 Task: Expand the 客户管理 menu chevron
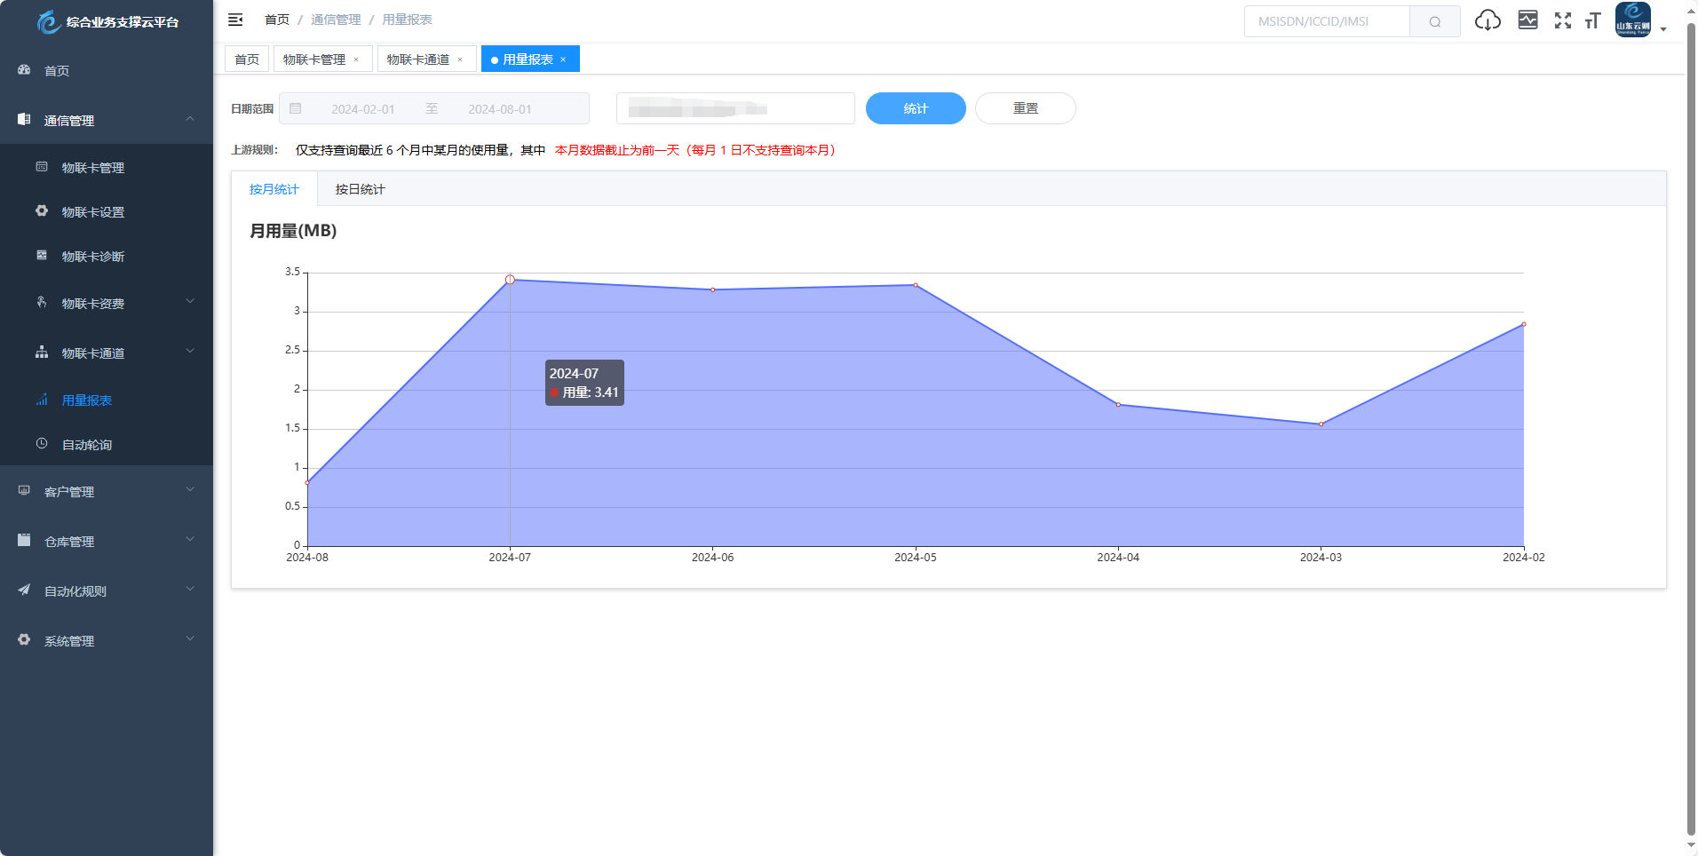(x=190, y=490)
